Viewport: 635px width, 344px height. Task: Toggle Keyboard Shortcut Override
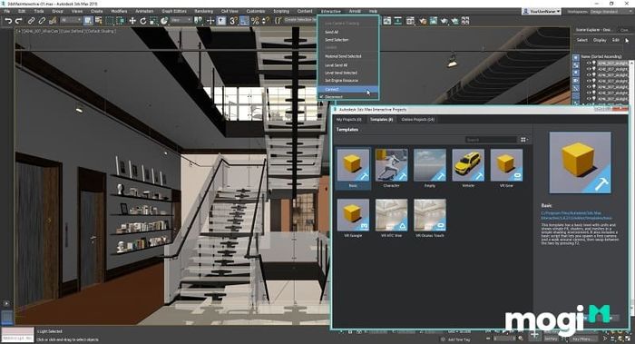(221, 21)
